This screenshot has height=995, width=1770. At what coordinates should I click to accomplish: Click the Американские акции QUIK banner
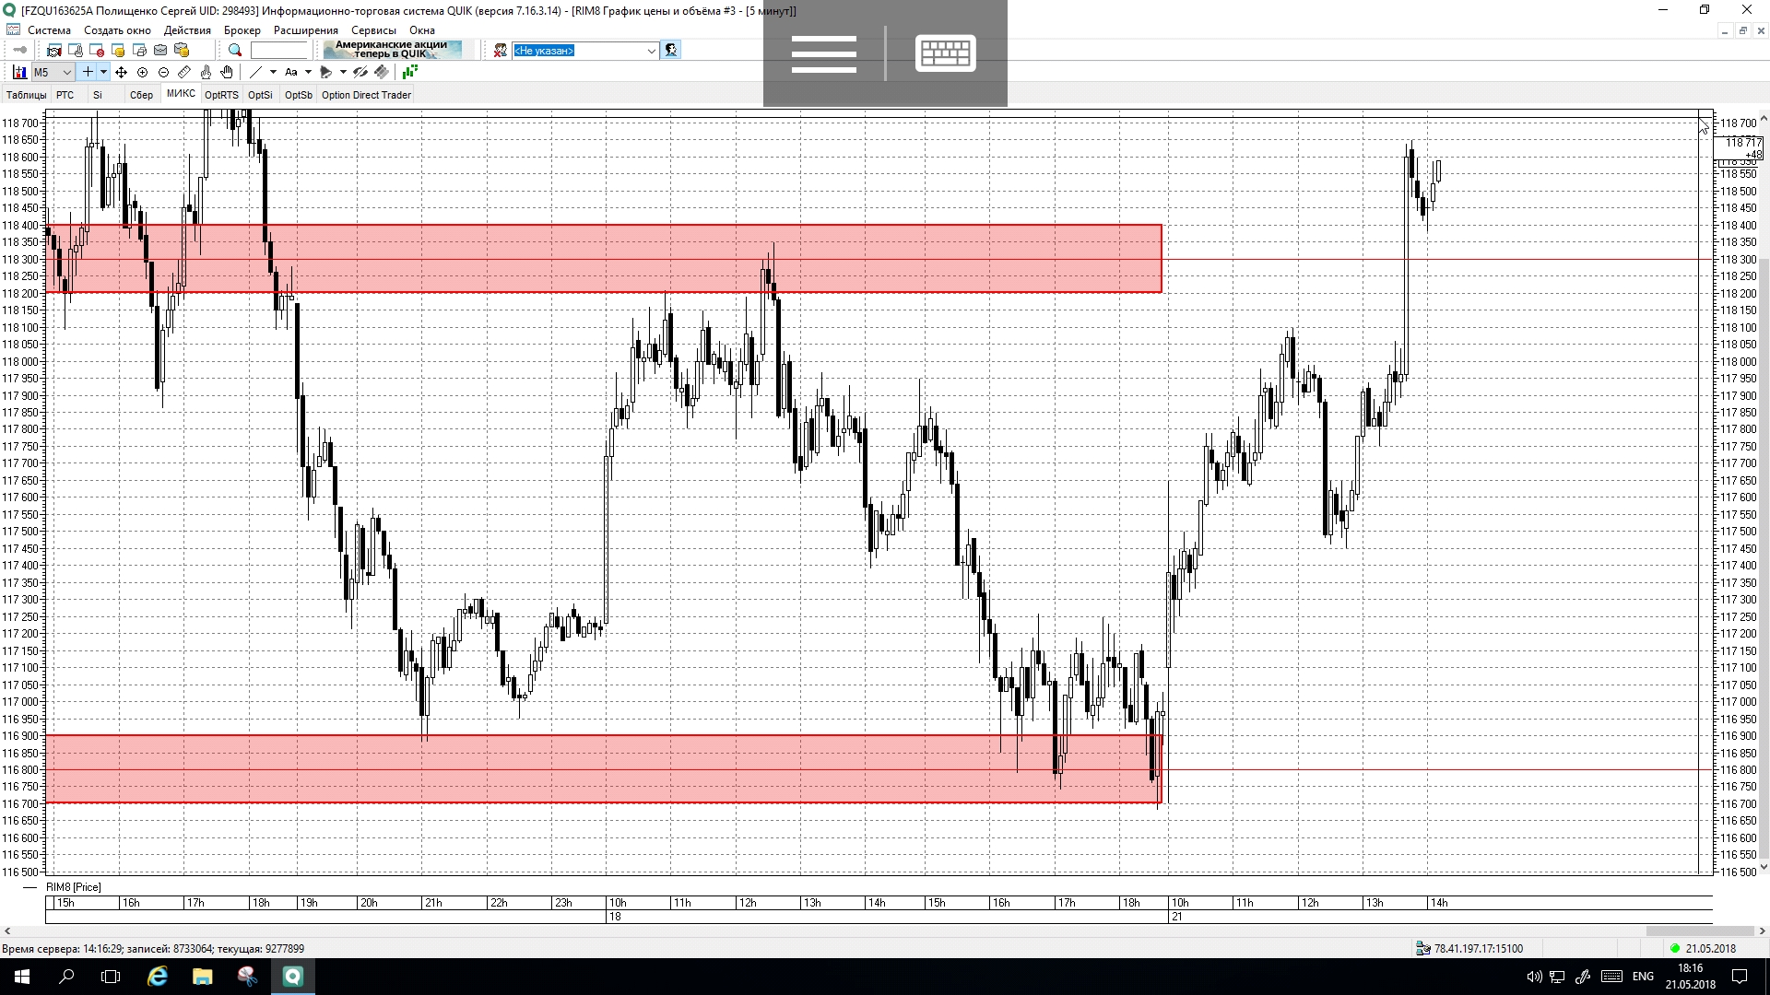pyautogui.click(x=392, y=50)
